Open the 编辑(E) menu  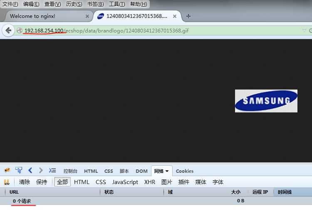point(31,4)
